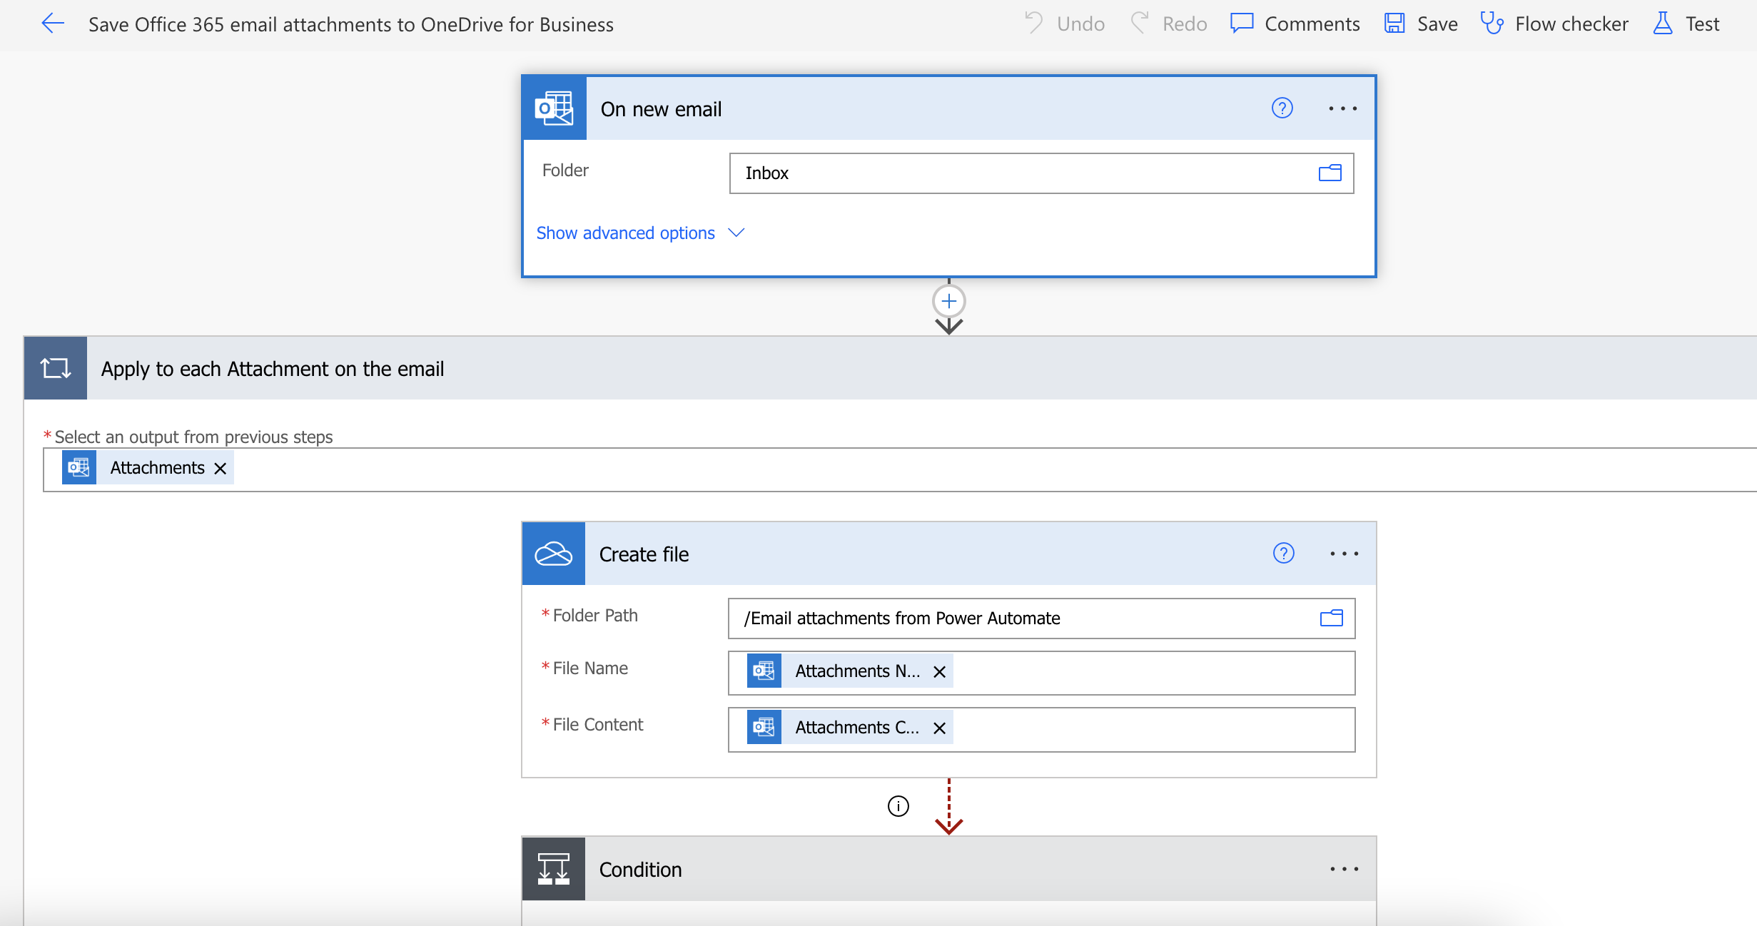The image size is (1757, 926).
Task: Open the Condition ellipsis menu
Action: point(1344,869)
